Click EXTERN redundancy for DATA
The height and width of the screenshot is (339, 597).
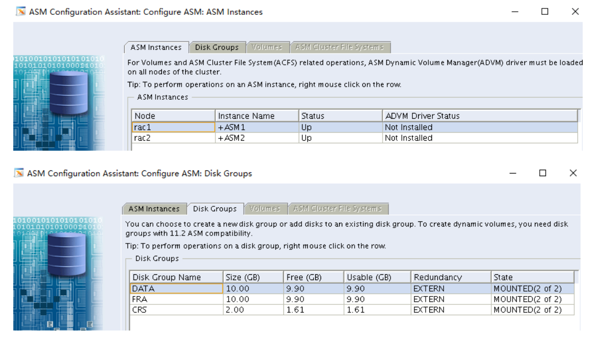451,289
